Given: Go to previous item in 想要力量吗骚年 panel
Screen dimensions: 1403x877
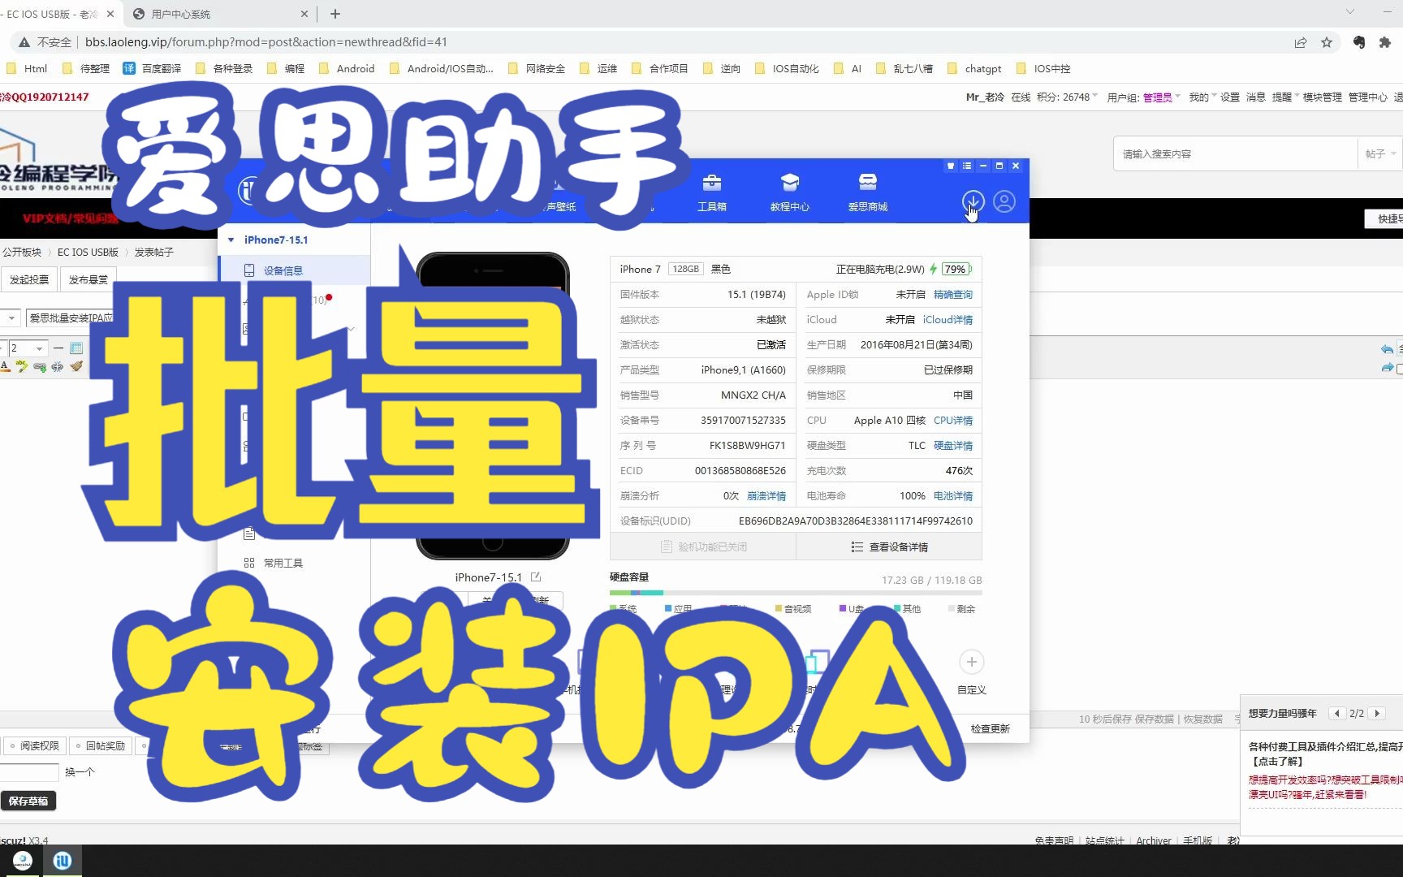Looking at the screenshot, I should tap(1336, 713).
